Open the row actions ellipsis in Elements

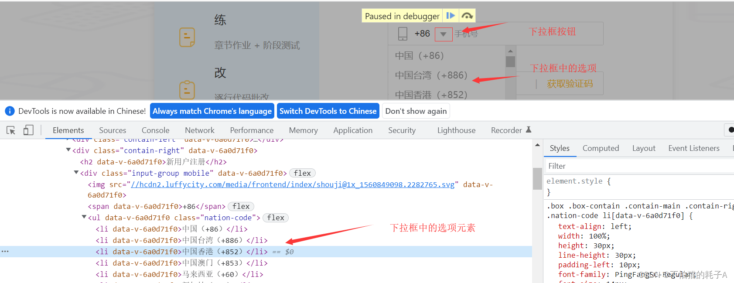pyautogui.click(x=5, y=252)
